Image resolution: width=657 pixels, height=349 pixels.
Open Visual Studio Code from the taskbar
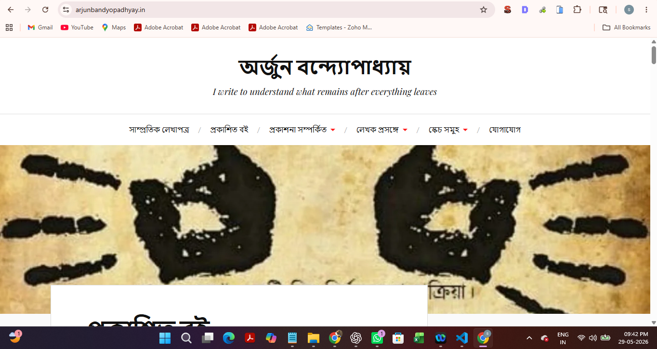462,338
